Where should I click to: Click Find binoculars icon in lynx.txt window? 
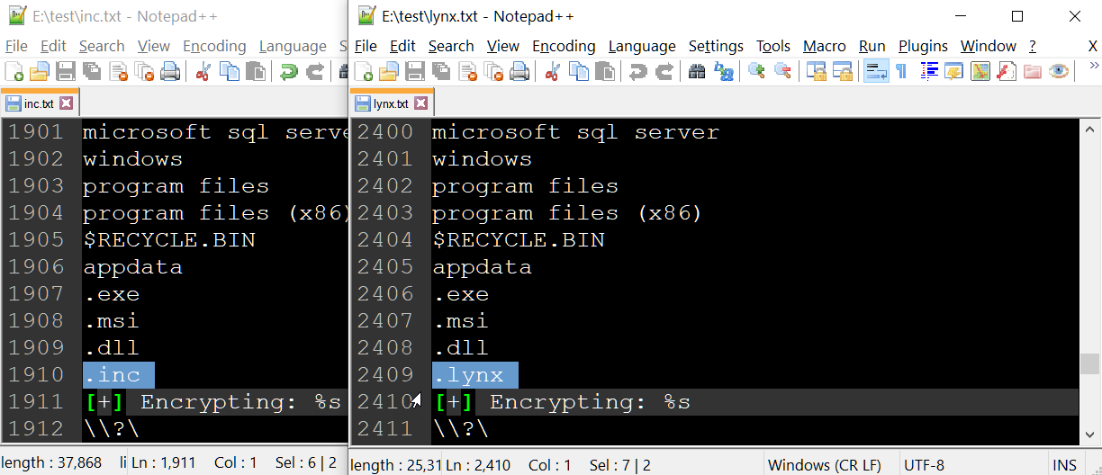pyautogui.click(x=696, y=72)
